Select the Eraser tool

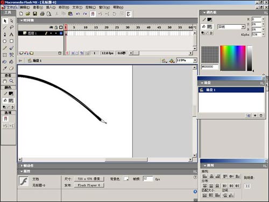[11, 68]
